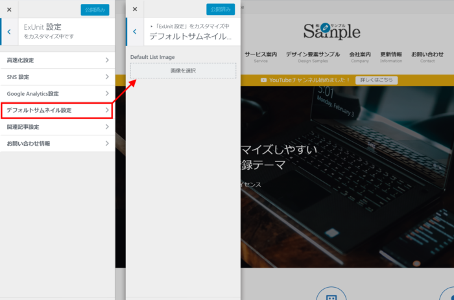Open 高速化設定 section
The width and height of the screenshot is (454, 300).
[58, 60]
